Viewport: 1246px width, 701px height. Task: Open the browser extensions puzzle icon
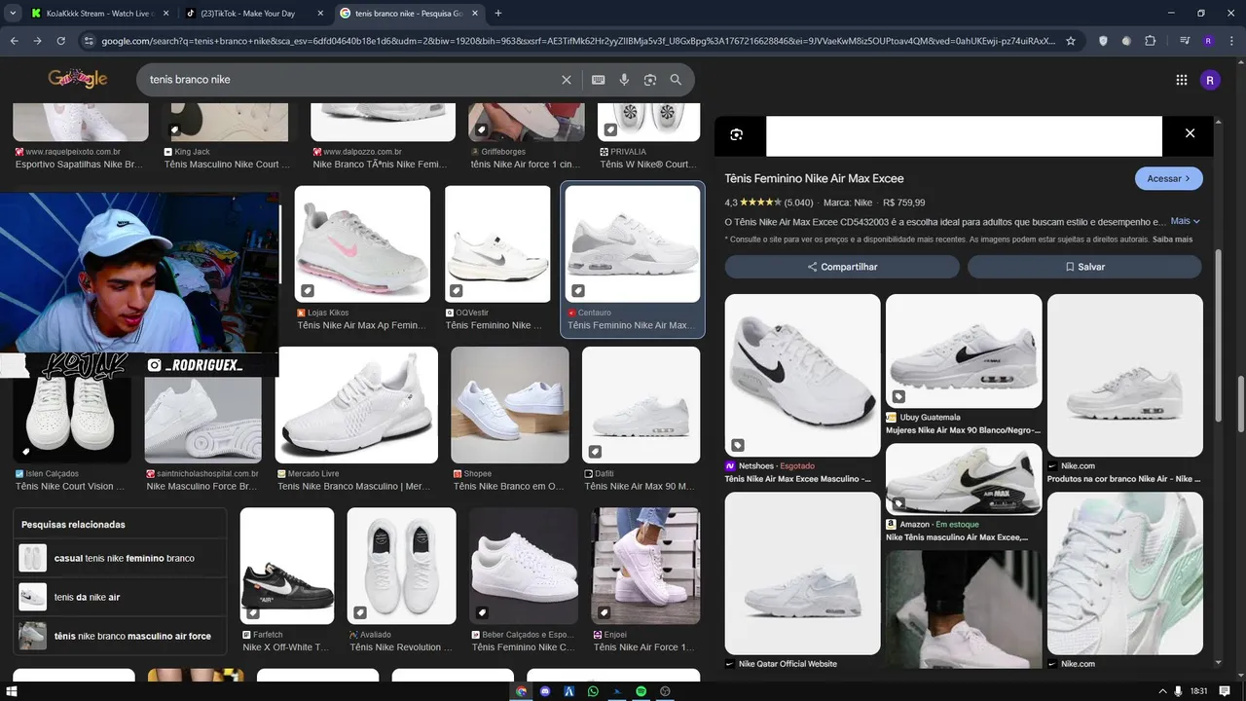coord(1151,41)
